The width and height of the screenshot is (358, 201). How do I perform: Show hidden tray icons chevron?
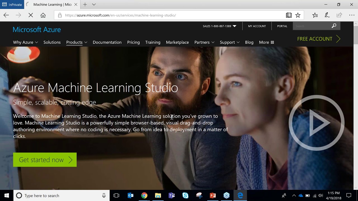pos(294,195)
